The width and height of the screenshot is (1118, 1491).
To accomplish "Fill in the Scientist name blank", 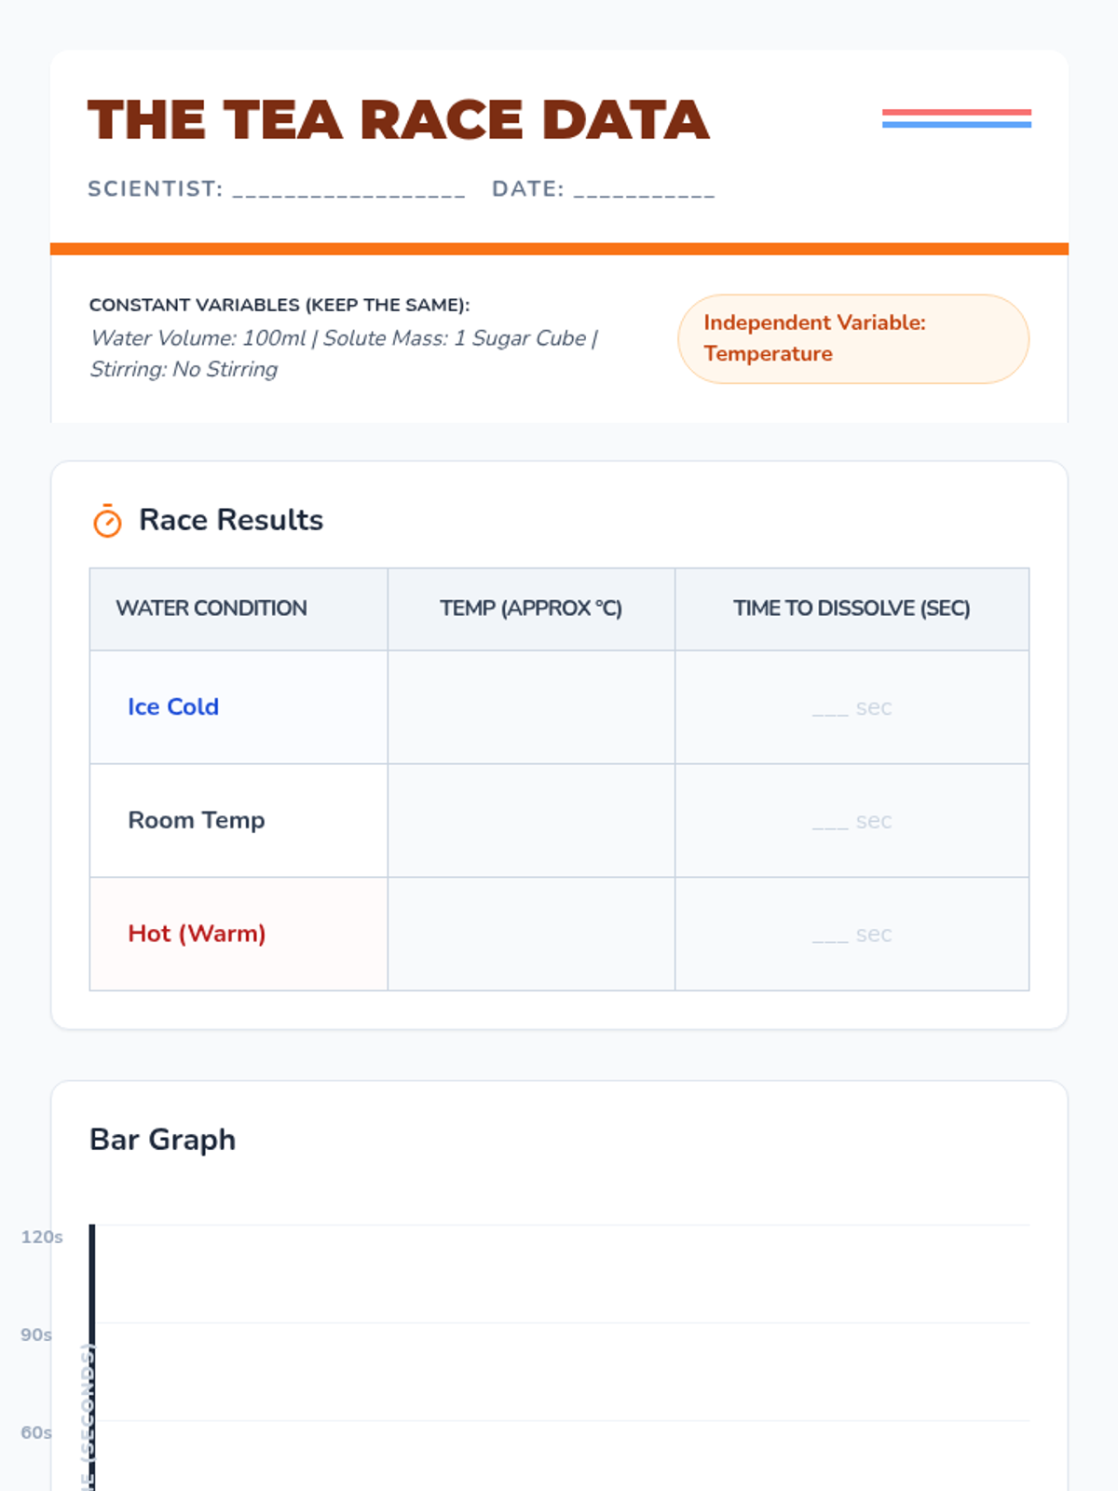I will click(x=348, y=190).
